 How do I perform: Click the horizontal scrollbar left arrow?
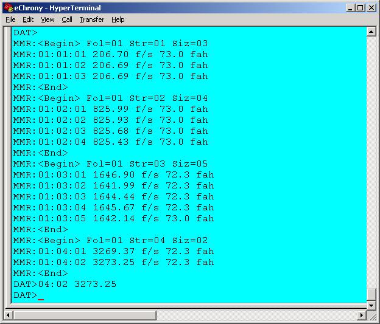coord(8,315)
